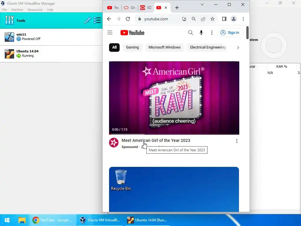This screenshot has width=301, height=226.
Task: Select the win11 virtual machine
Action: [x=51, y=37]
